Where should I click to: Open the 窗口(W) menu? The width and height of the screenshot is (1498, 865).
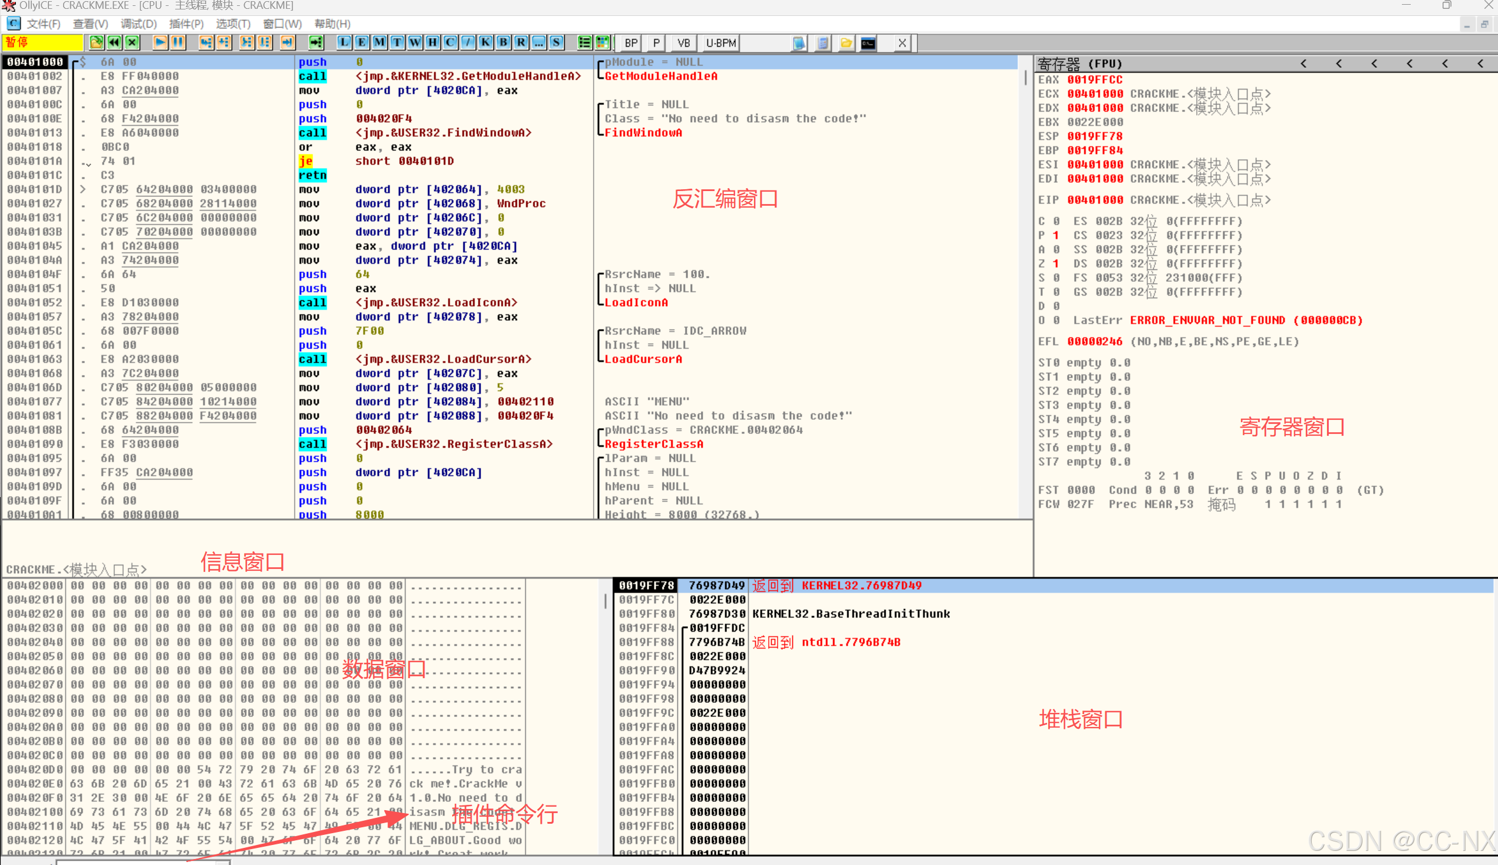point(282,24)
